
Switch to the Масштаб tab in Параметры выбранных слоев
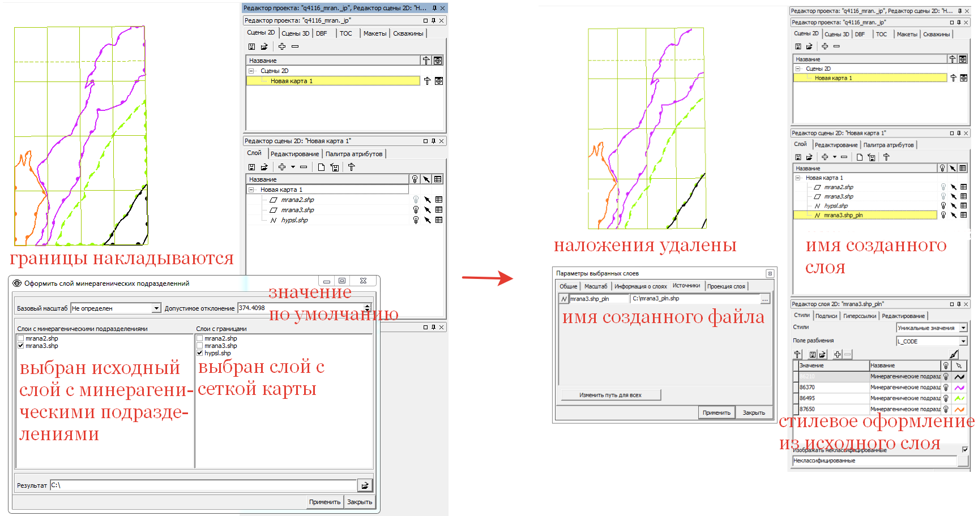tap(596, 286)
